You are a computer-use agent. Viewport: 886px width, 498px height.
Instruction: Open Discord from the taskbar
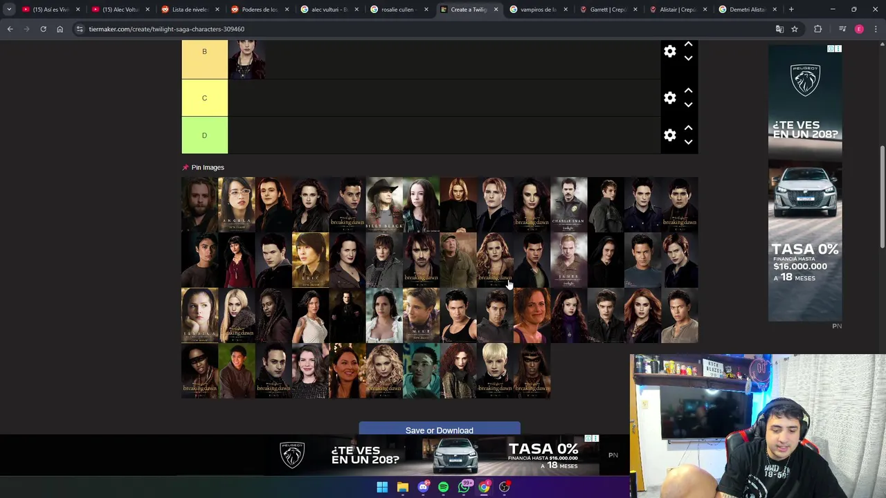tap(423, 487)
